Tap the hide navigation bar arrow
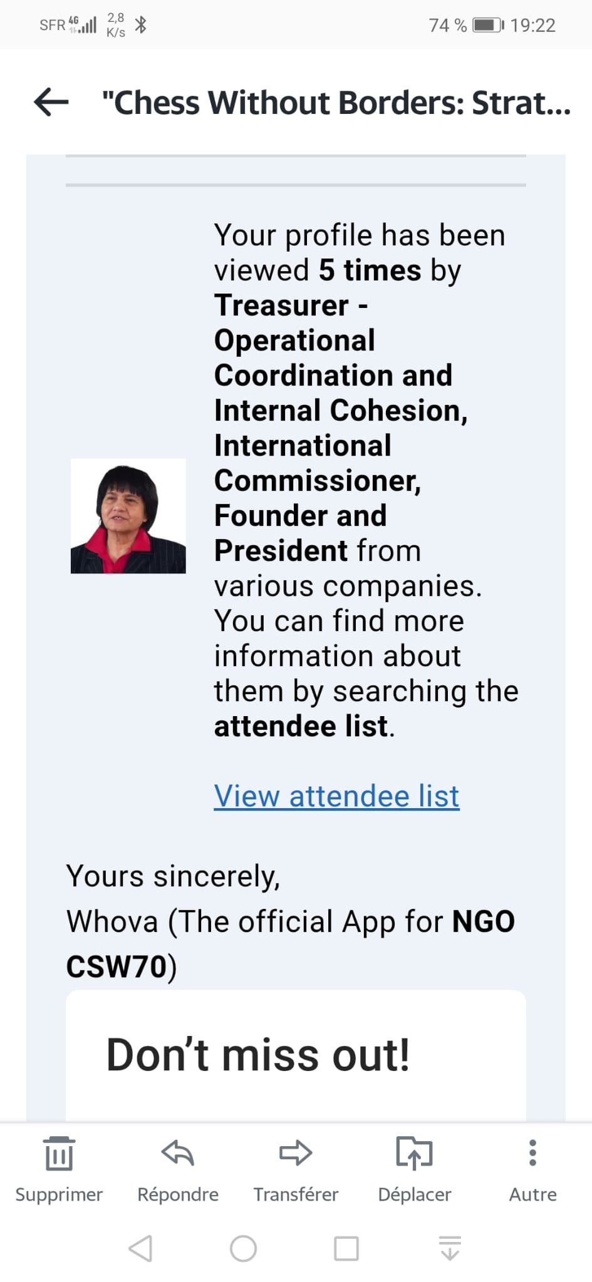The image size is (592, 1282). coord(450,1248)
